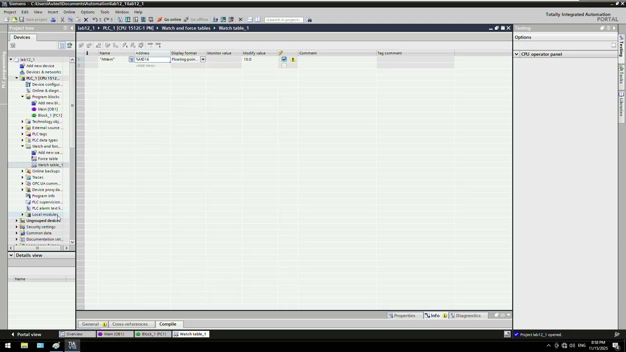Click the Split editor vertically icon
The image size is (626, 352).
258,20
